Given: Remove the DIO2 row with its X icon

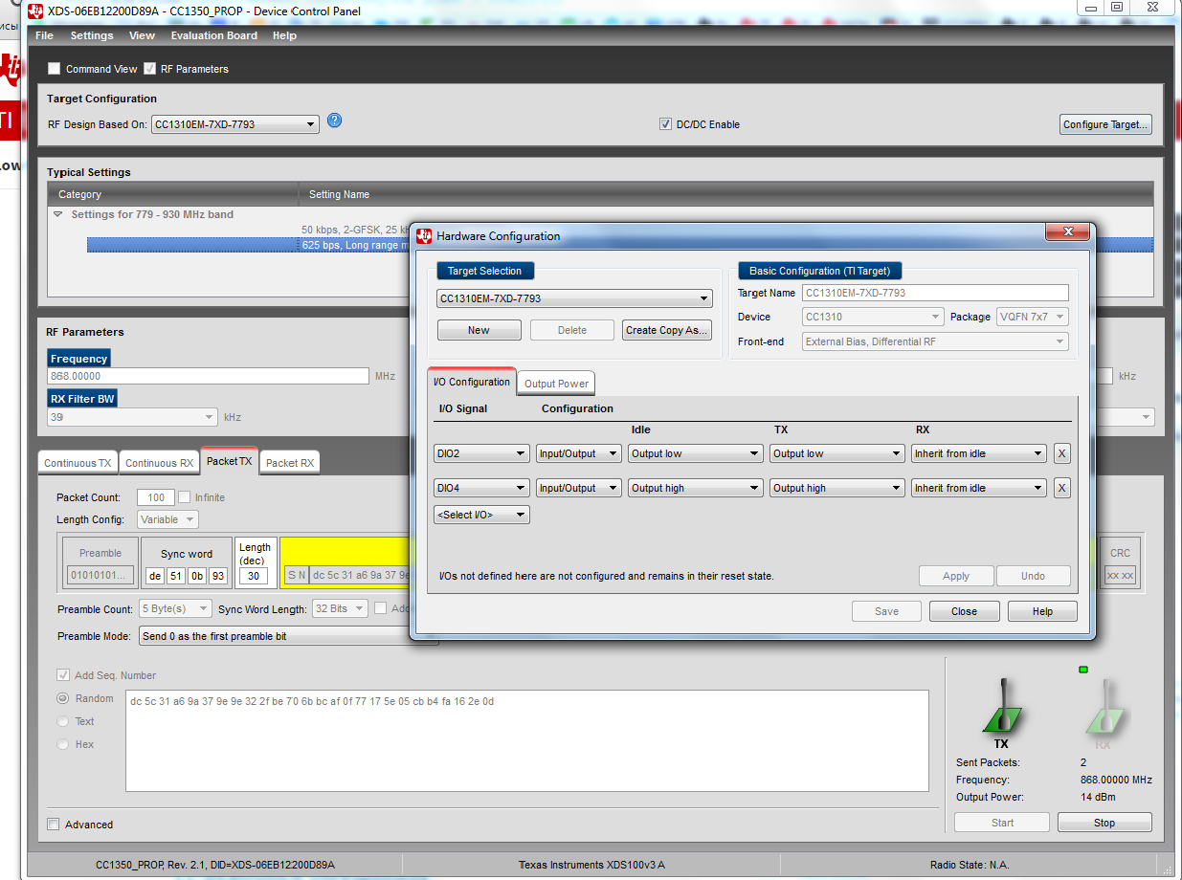Looking at the screenshot, I should click(1061, 452).
